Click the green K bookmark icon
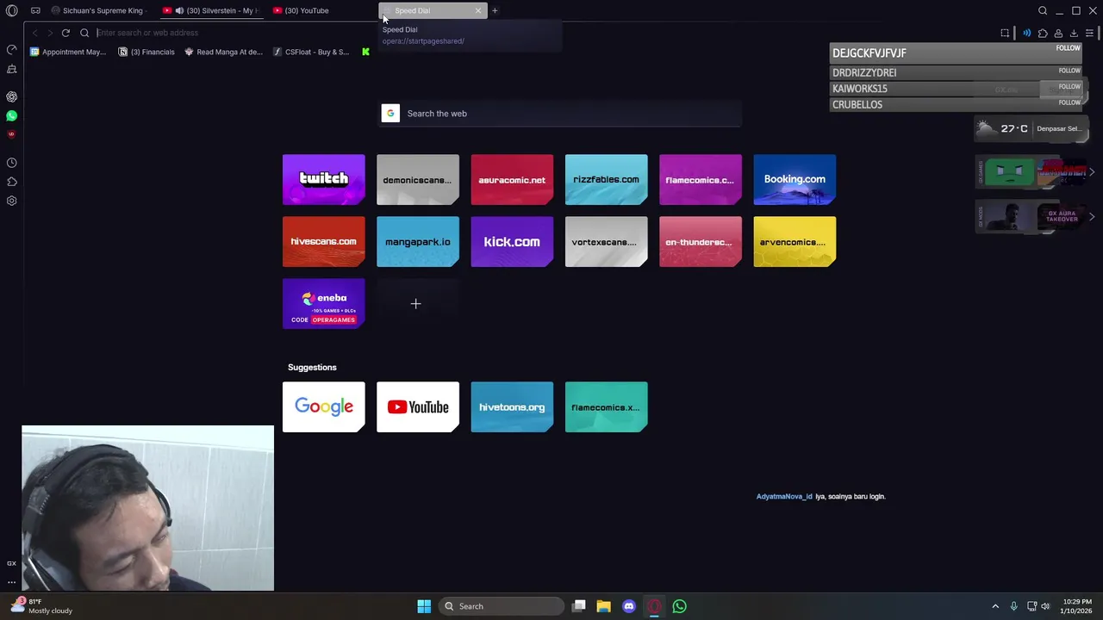 pyautogui.click(x=365, y=52)
